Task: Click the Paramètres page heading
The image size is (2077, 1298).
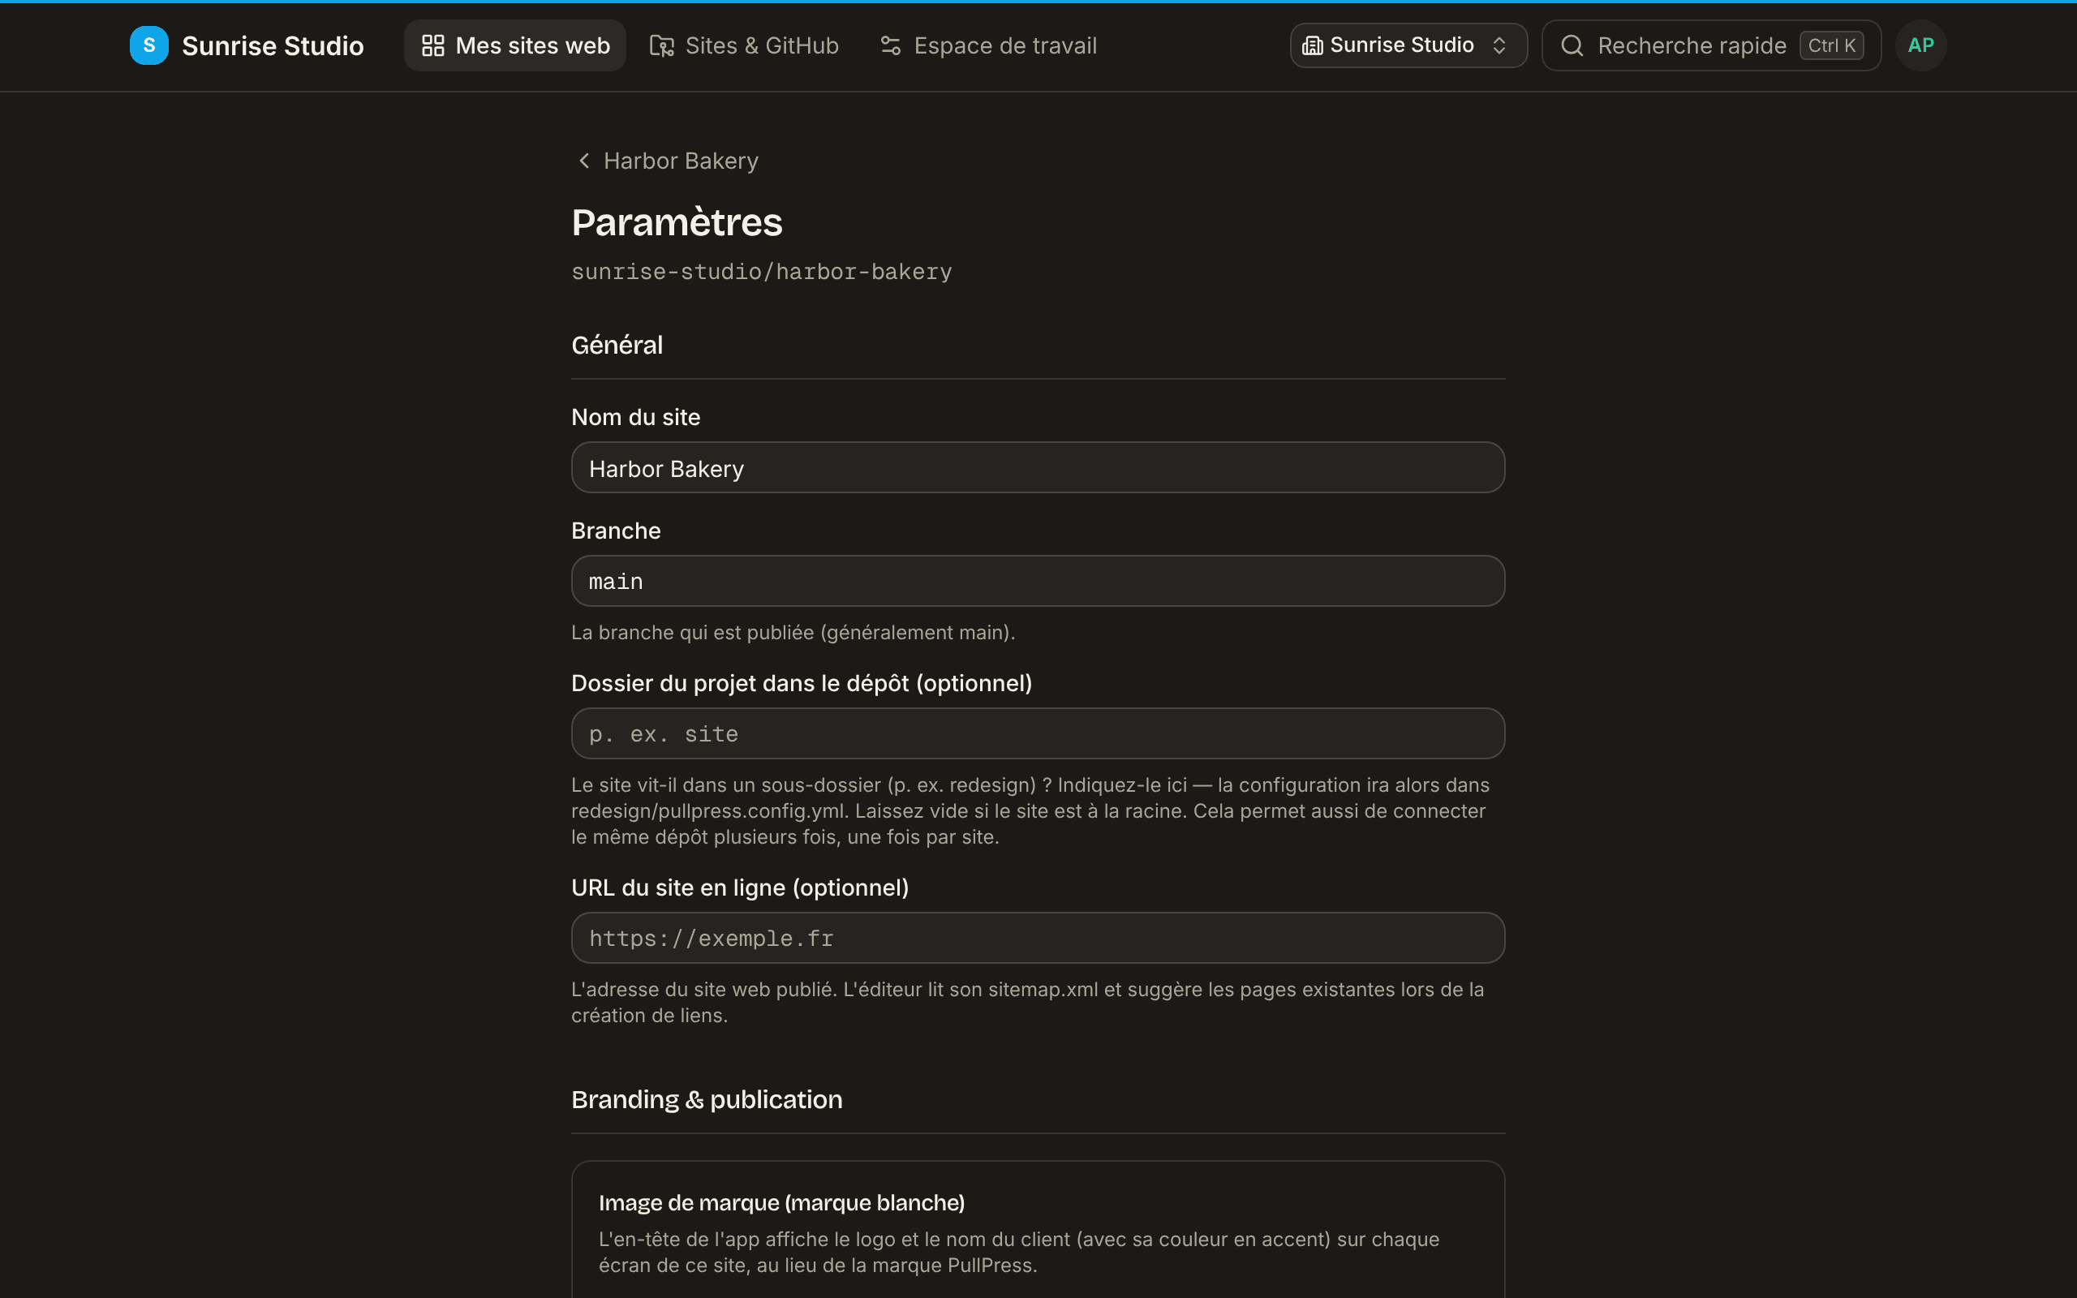Action: pyautogui.click(x=677, y=222)
